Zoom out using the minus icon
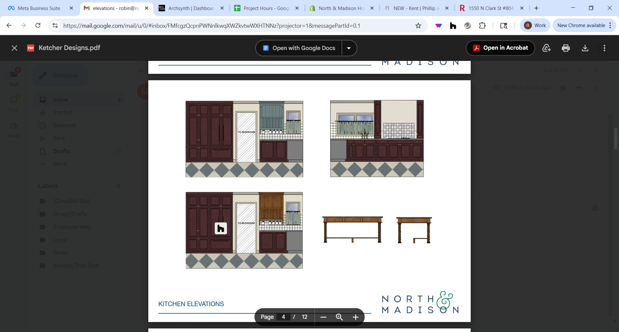Screen dimensions: 619x332 coord(323,317)
